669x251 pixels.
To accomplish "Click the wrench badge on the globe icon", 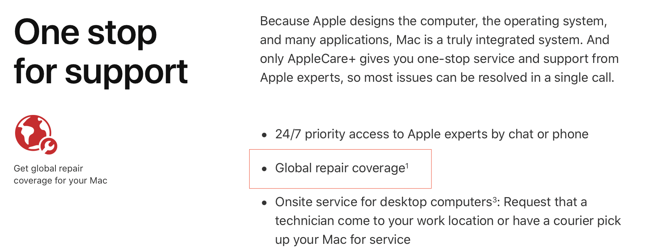I will tap(49, 146).
